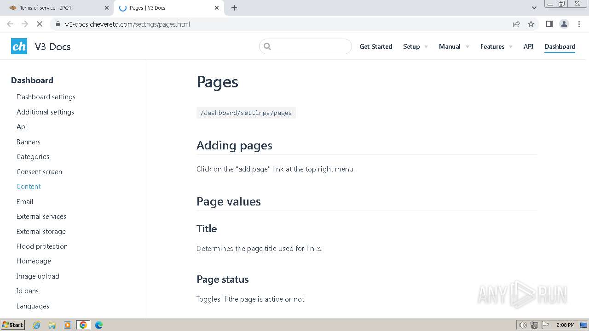Open the 'Image upload' sidebar link
The image size is (589, 331).
[38, 276]
